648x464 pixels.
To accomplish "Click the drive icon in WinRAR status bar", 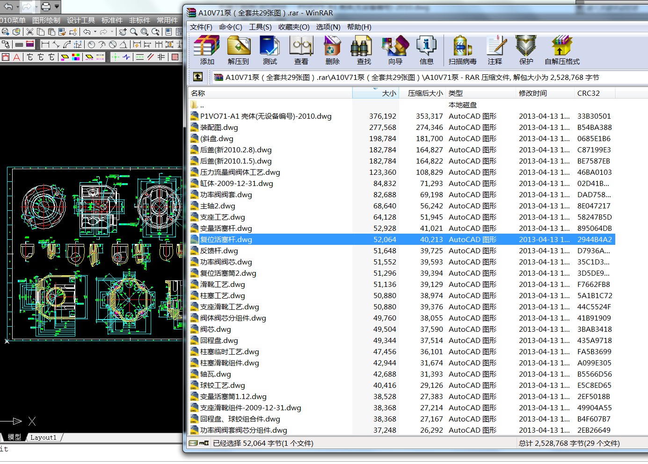I will click(x=193, y=443).
